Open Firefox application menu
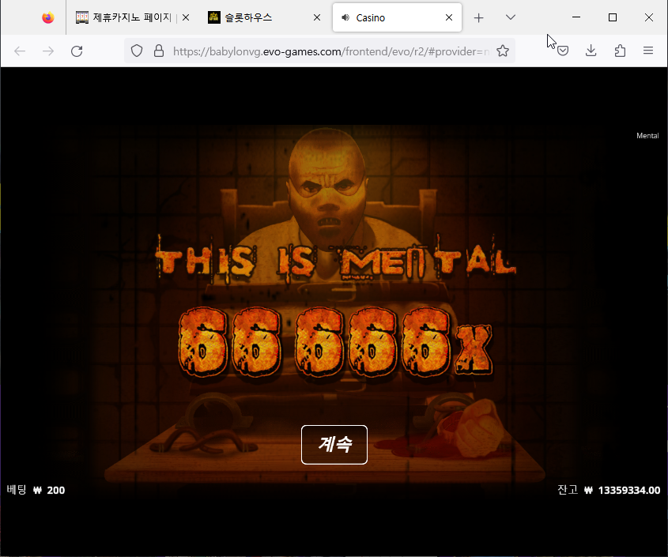This screenshot has width=668, height=557. [648, 51]
